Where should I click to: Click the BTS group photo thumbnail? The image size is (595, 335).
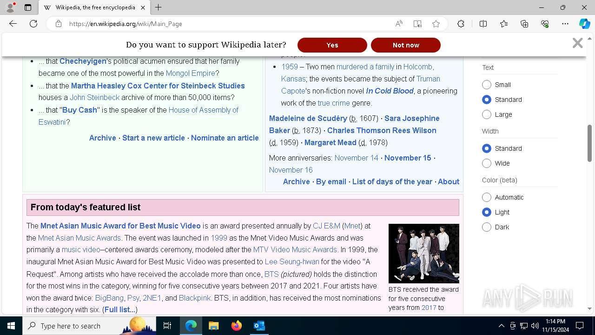[424, 254]
